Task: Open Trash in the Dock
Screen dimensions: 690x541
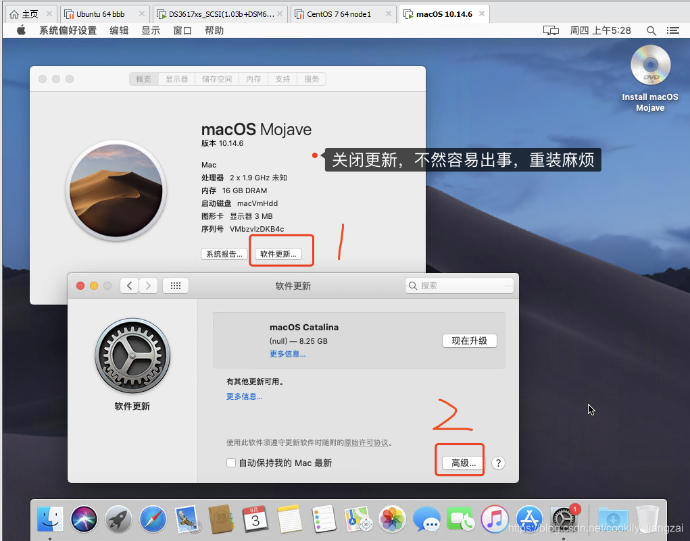Action: (x=647, y=519)
